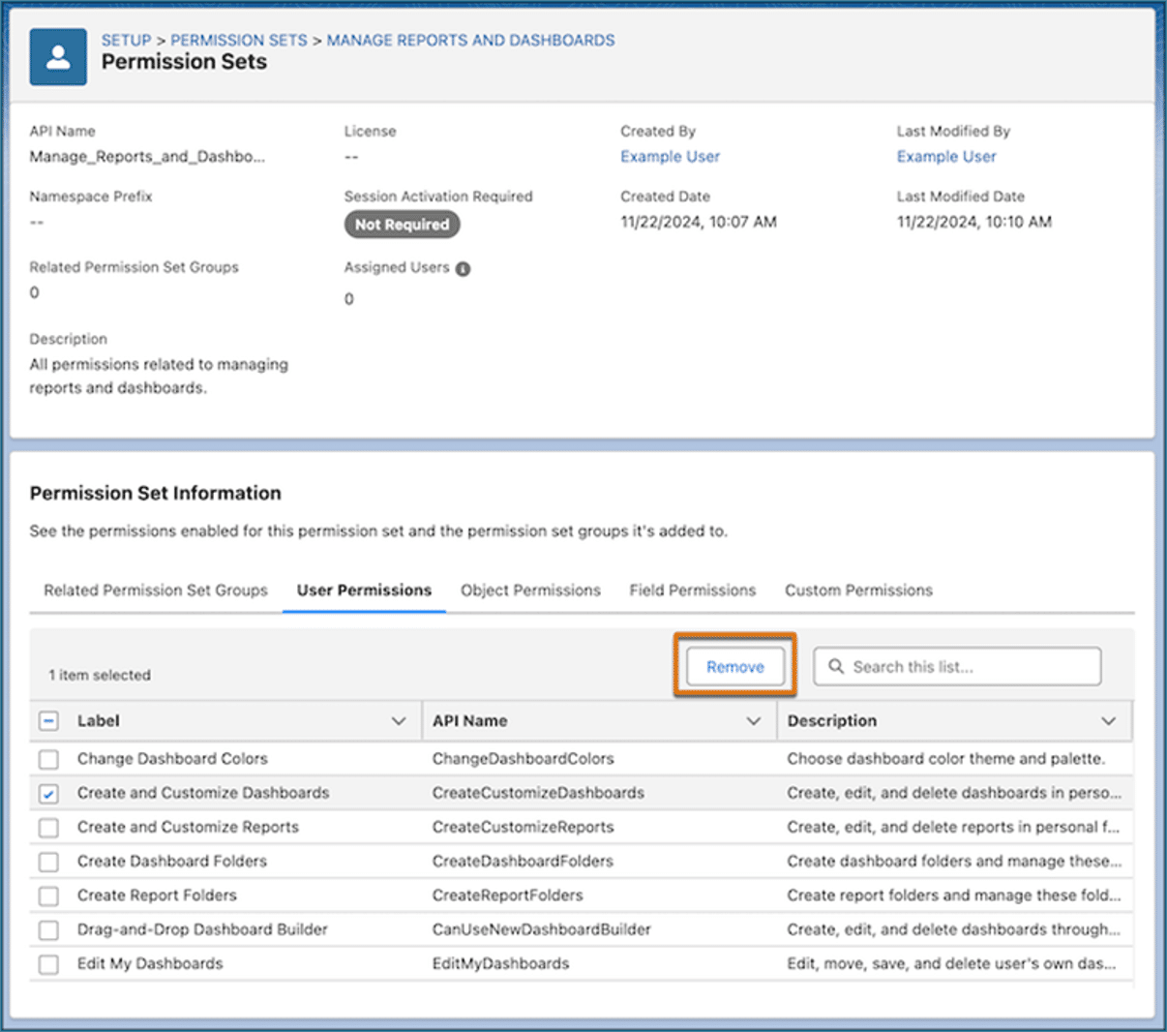Navigate to the PERMISSION SETS breadcrumb
Image resolution: width=1167 pixels, height=1032 pixels.
239,41
